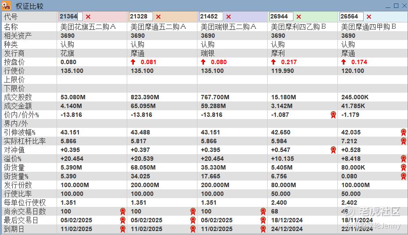Image resolution: width=408 pixels, height=235 pixels.
Task: Click the award ribbon beside outstanding percent 0.080
Action: [404, 176]
